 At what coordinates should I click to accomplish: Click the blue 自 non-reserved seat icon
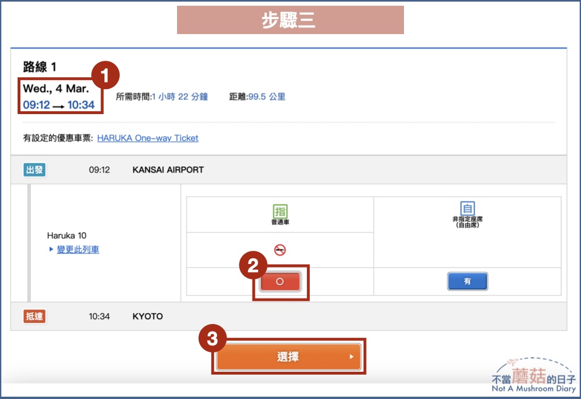(x=467, y=208)
